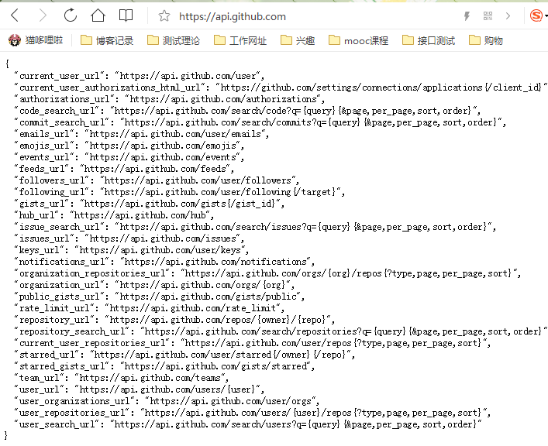Click the "events_url" line

(x=129, y=157)
